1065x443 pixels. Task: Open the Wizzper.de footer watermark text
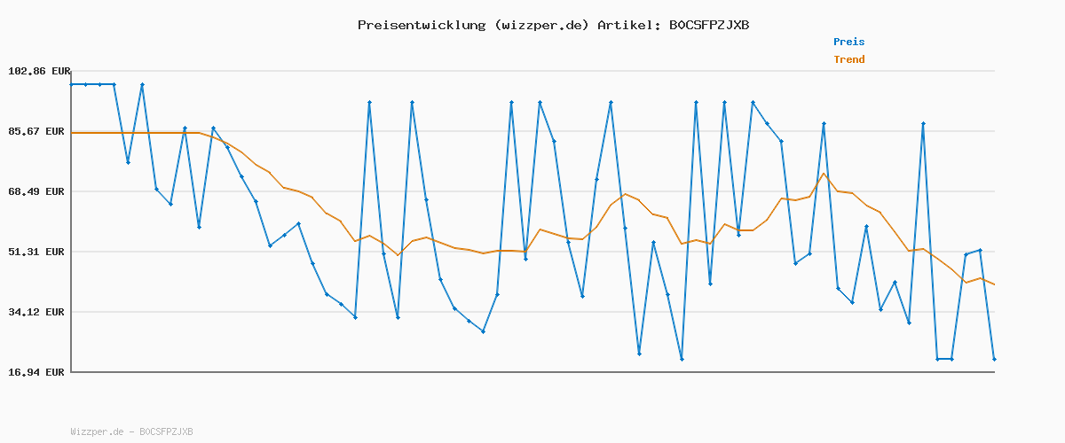coord(97,432)
